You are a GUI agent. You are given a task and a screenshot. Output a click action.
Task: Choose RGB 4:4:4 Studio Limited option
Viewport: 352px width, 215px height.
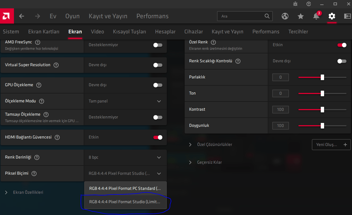point(125,202)
